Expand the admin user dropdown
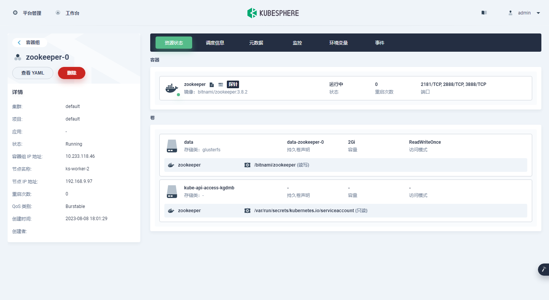The width and height of the screenshot is (549, 300). click(x=524, y=13)
